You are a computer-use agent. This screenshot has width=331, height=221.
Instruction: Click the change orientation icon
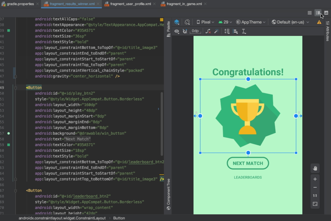(187, 22)
